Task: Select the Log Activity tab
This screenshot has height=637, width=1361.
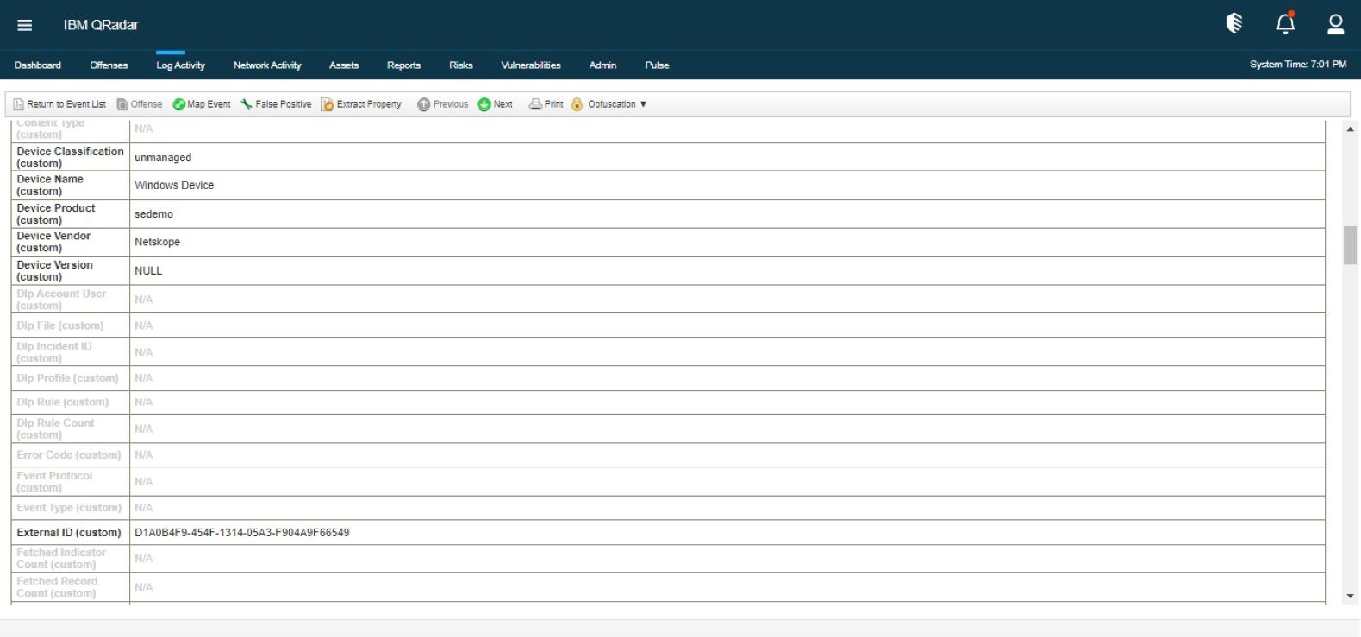Action: click(180, 65)
